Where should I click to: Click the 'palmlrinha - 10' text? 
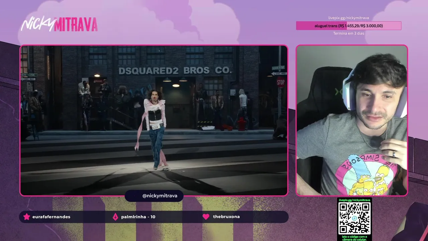point(138,217)
